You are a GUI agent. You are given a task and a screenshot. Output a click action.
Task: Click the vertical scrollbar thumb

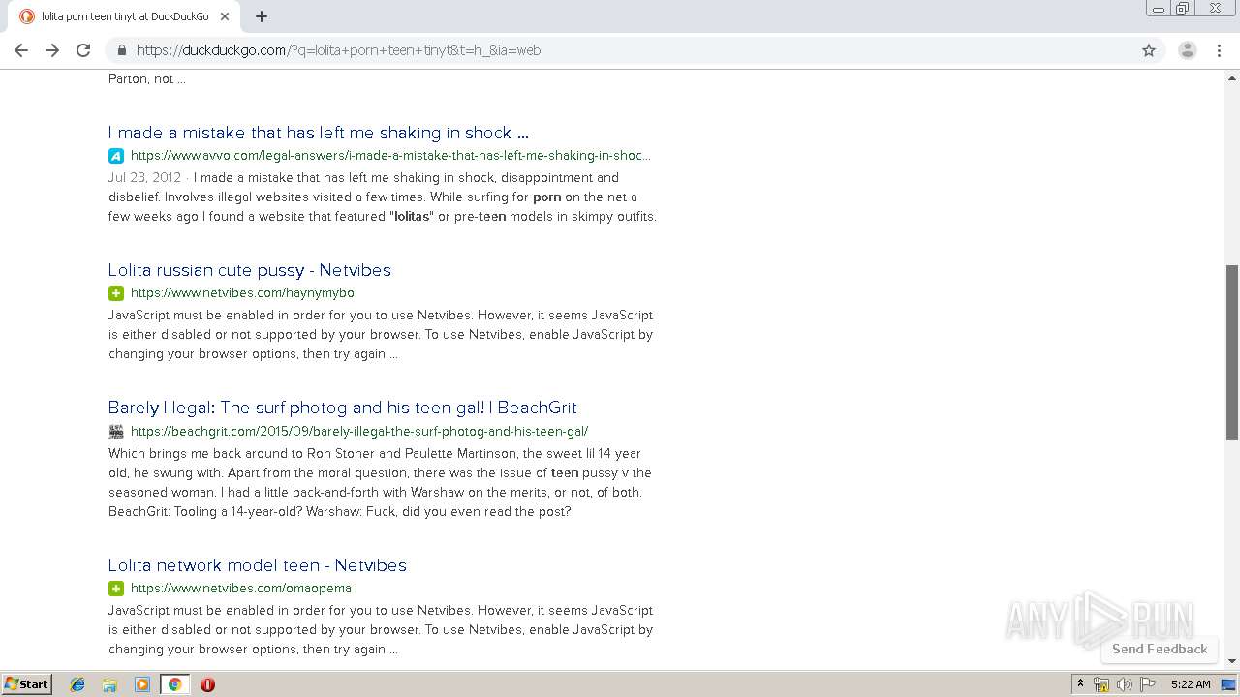tap(1232, 352)
